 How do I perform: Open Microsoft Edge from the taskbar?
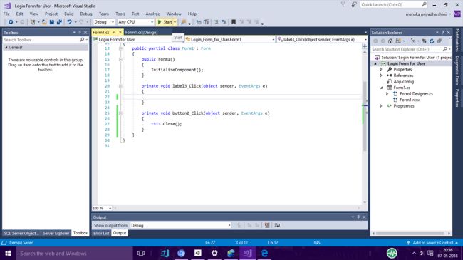tap(264, 253)
